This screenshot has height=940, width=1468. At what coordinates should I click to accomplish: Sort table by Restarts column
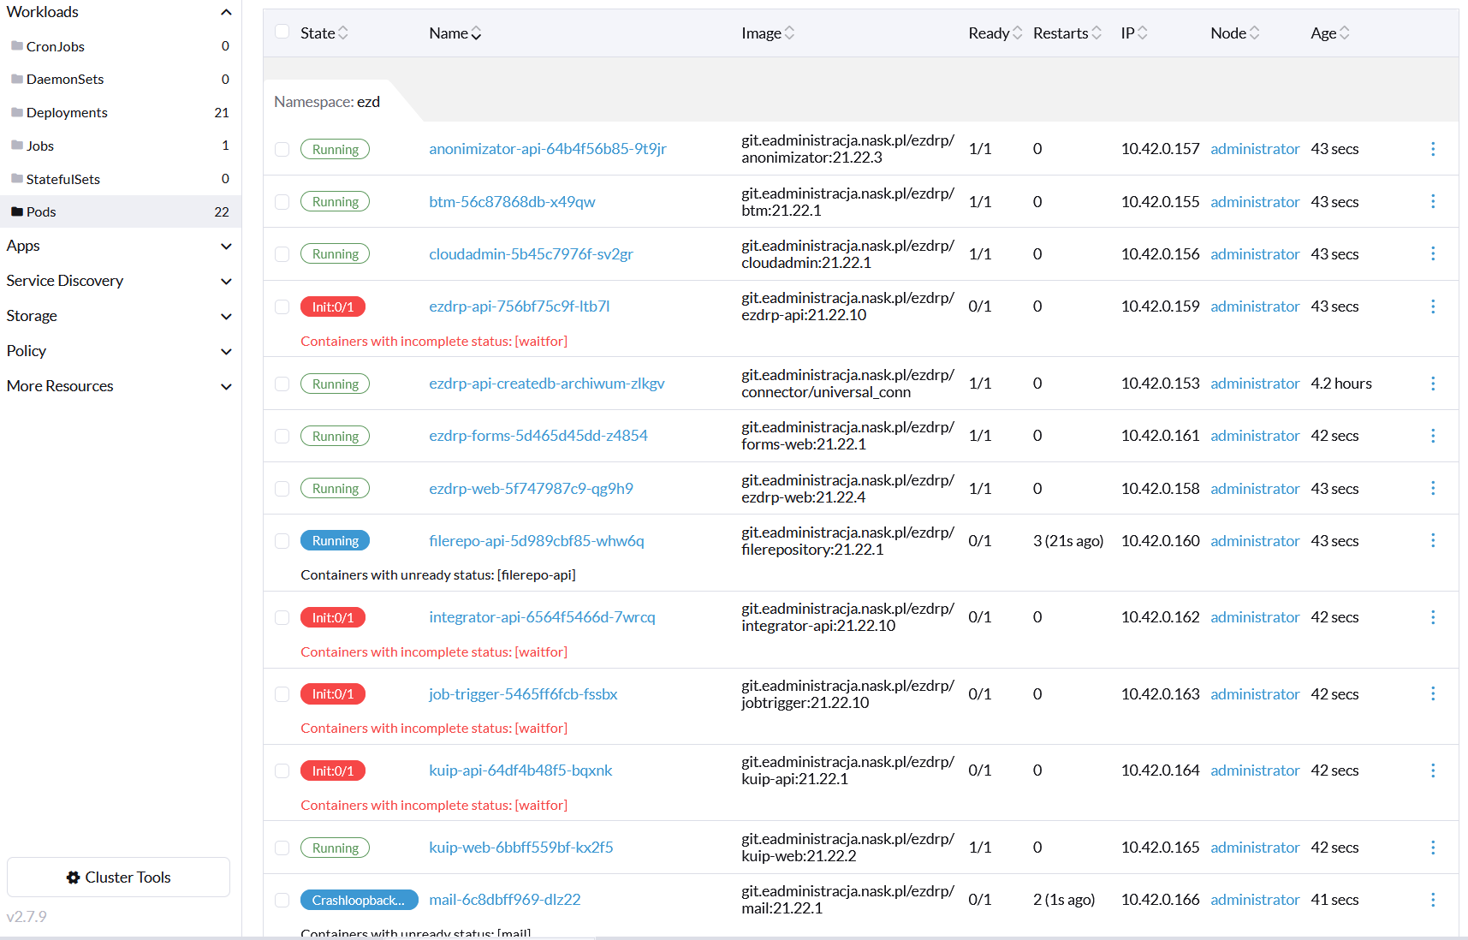[x=1067, y=33]
